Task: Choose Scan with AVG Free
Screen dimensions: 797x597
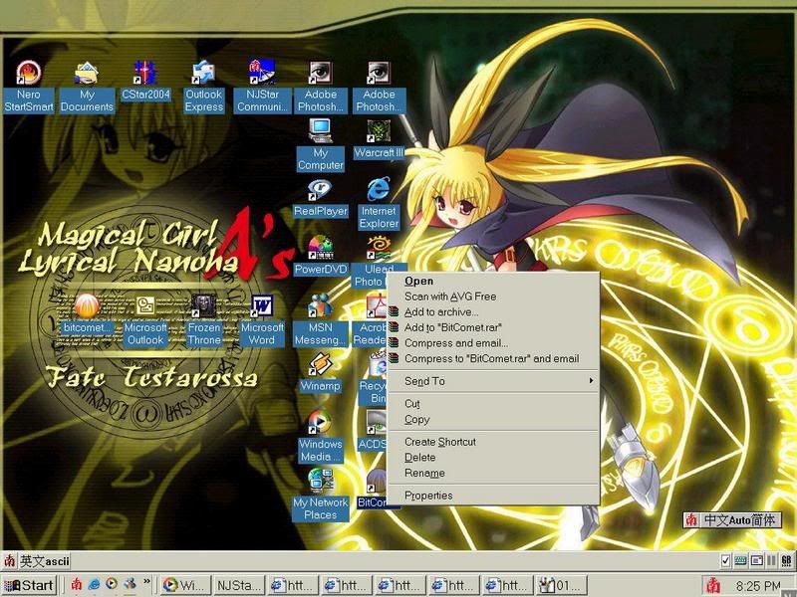Action: point(449,297)
